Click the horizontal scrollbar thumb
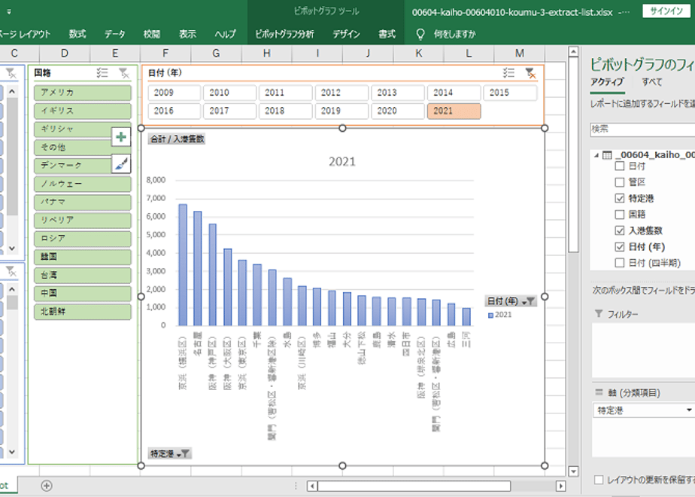 pyautogui.click(x=414, y=486)
